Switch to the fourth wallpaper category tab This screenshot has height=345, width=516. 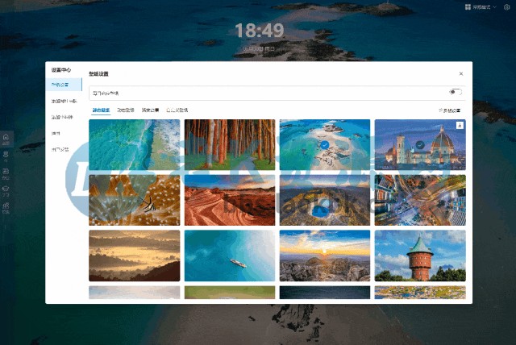coord(177,110)
